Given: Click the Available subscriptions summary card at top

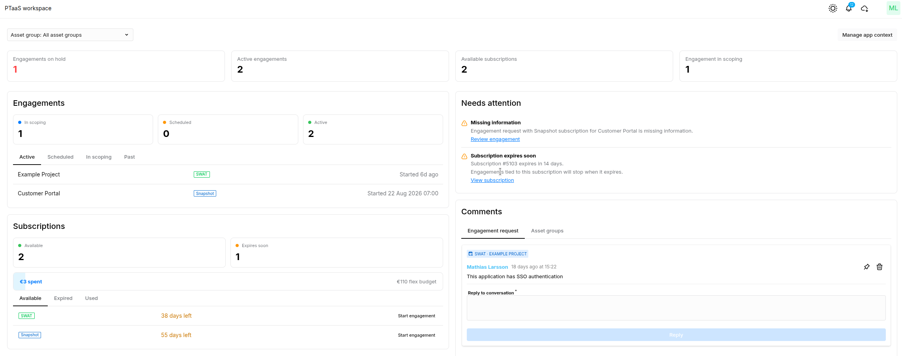Looking at the screenshot, I should coord(564,66).
